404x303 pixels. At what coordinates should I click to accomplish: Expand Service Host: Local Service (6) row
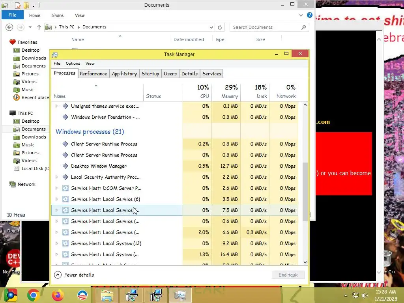56,199
